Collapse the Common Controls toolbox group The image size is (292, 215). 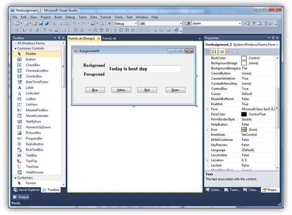coord(15,48)
